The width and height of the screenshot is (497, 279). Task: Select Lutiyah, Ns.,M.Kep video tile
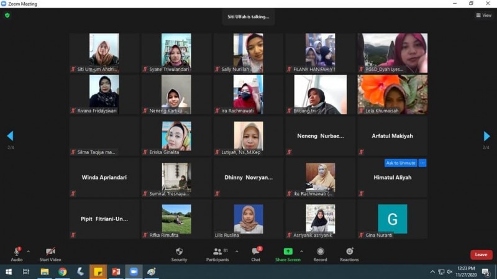pyautogui.click(x=248, y=135)
